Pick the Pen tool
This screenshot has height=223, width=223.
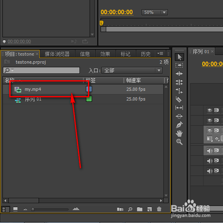pyautogui.click(x=179, y=125)
